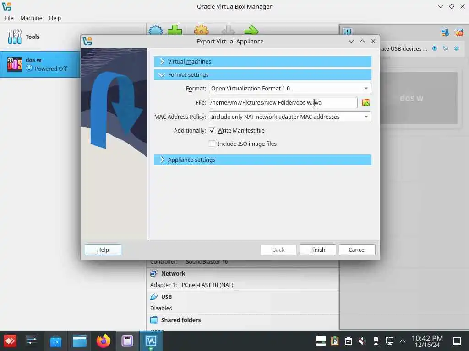The width and height of the screenshot is (469, 351).
Task: Click the VirtualBox task icon in taskbar
Action: (151, 341)
